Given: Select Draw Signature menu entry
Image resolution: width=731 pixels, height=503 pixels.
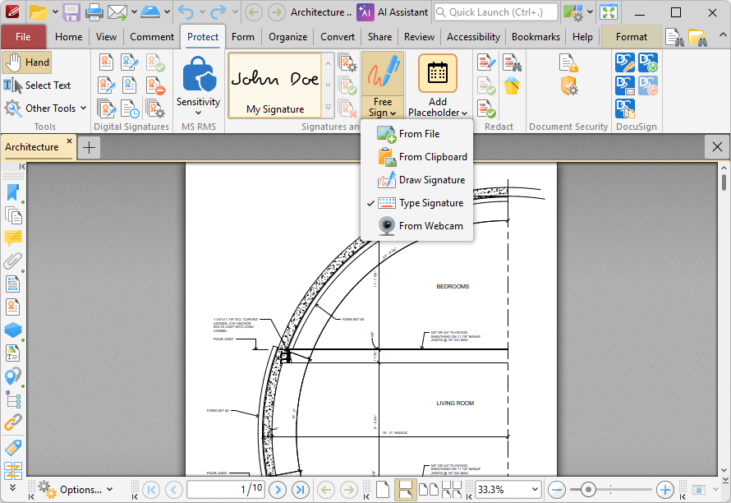Looking at the screenshot, I should [x=416, y=180].
